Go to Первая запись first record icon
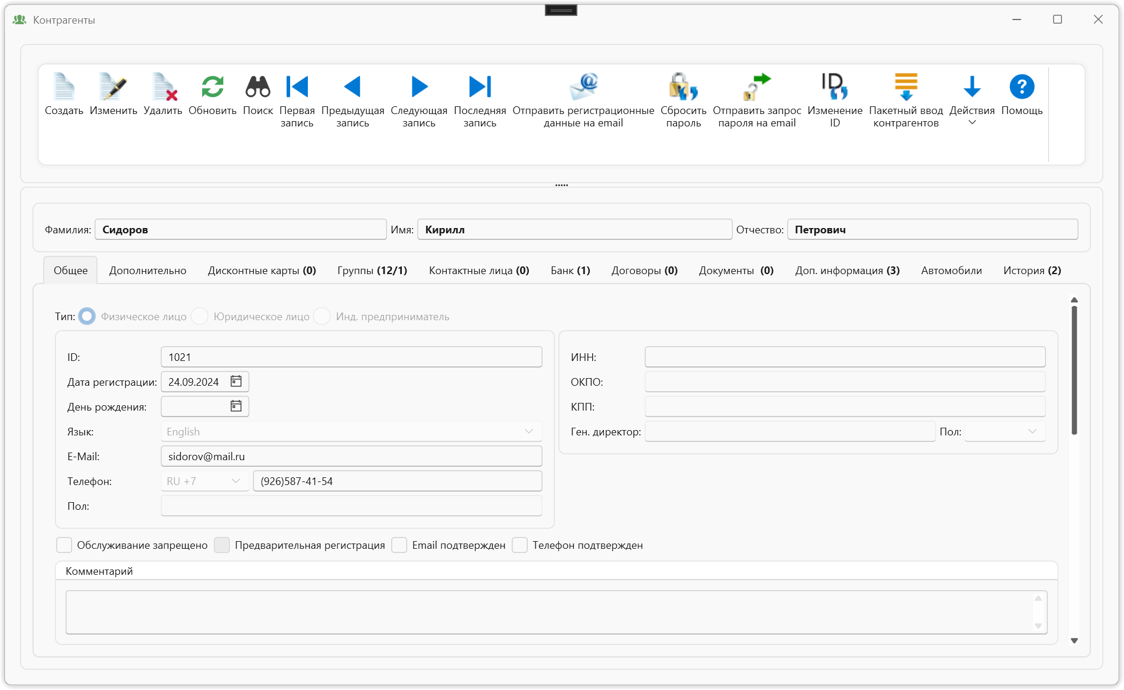Screen dimensions: 1124x690 point(297,87)
